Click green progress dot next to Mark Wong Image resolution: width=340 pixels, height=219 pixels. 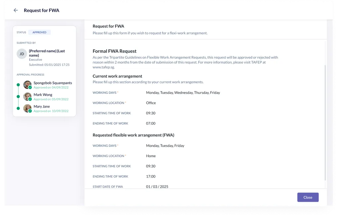click(18, 96)
